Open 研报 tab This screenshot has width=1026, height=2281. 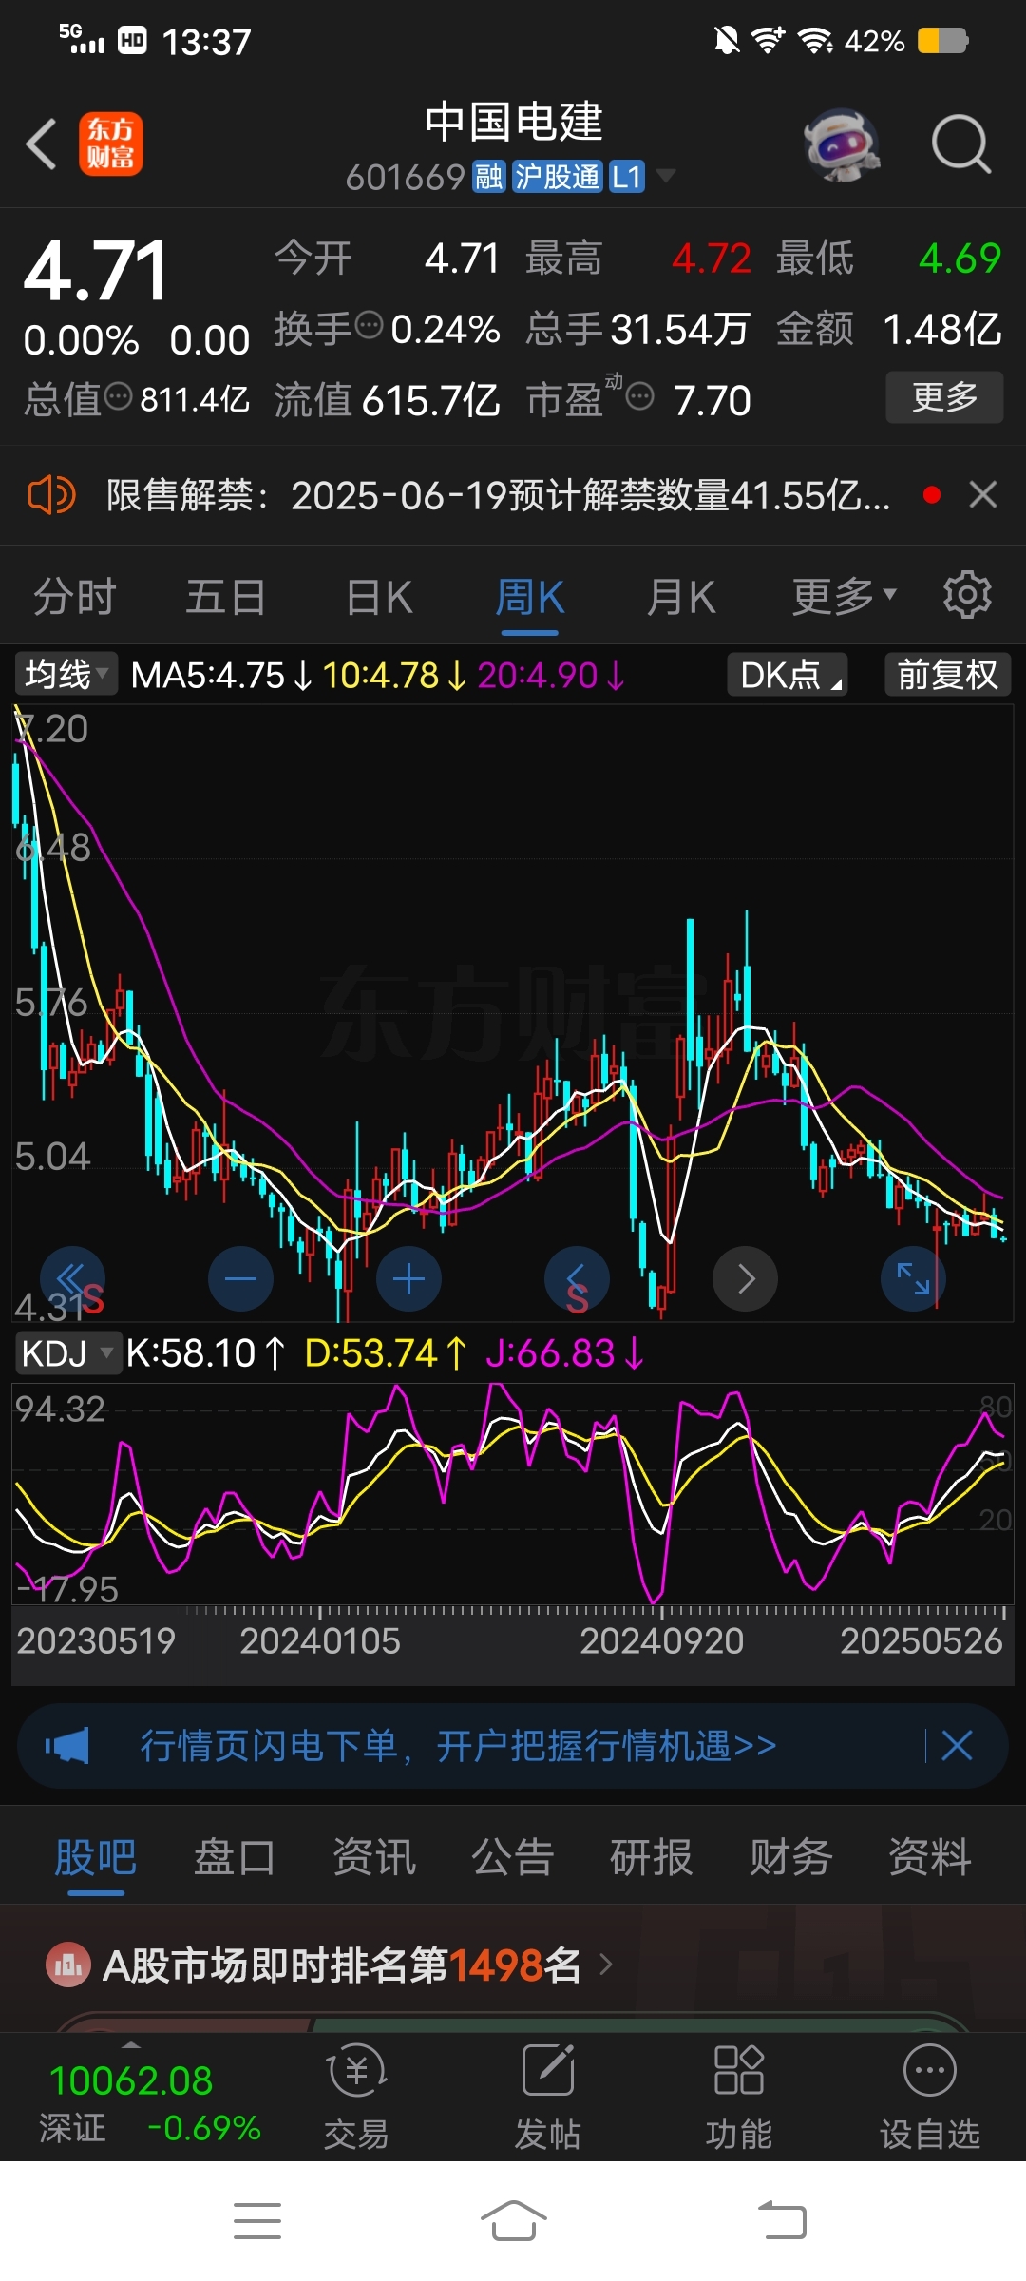(x=651, y=1856)
